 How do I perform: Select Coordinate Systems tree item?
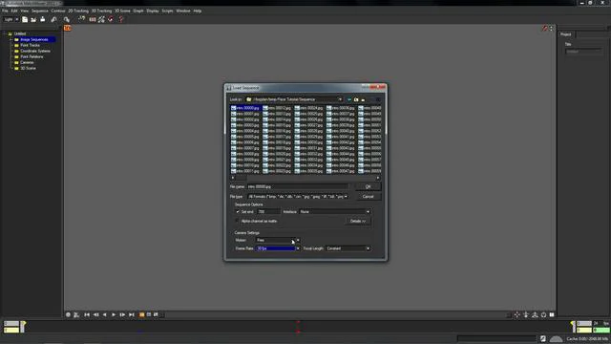(35, 51)
